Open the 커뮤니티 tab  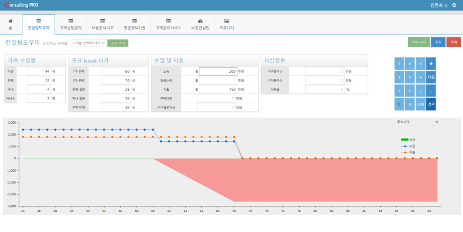pos(227,24)
